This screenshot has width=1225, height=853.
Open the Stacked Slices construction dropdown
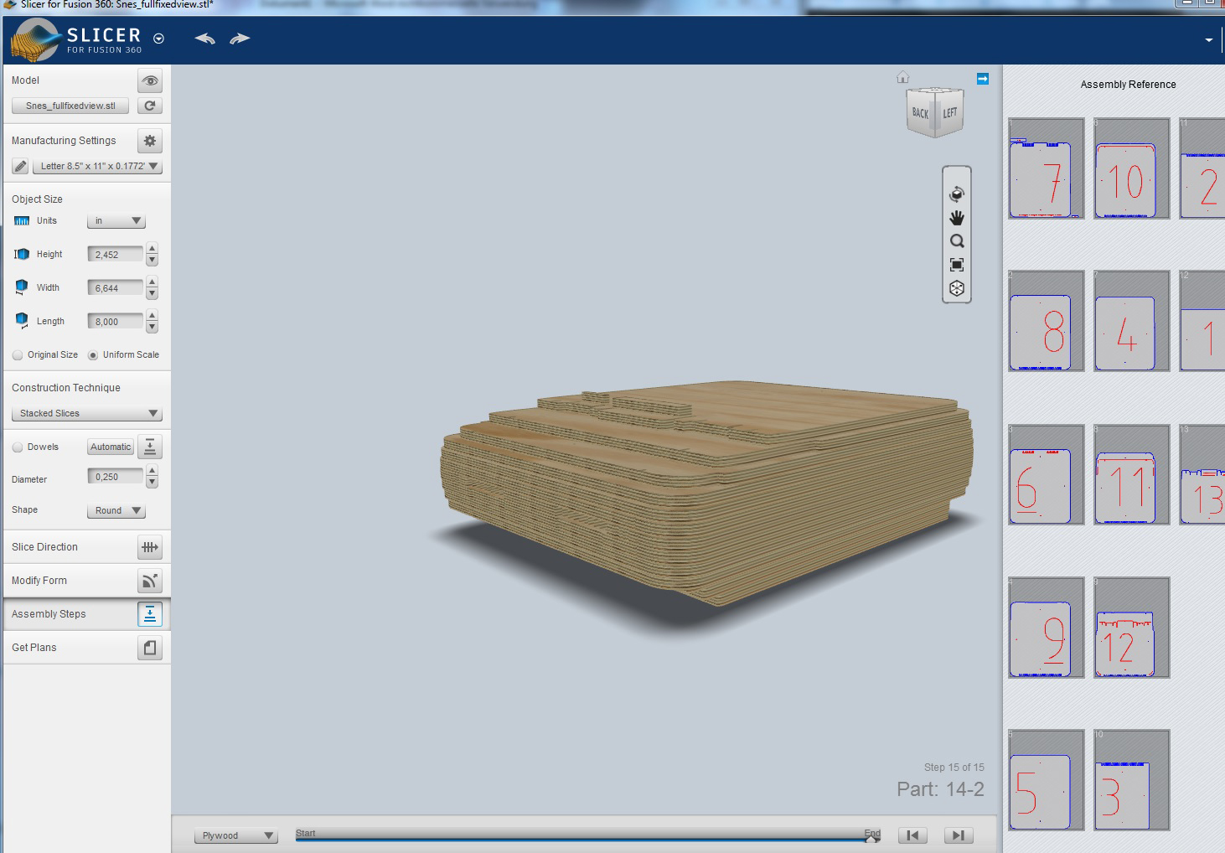(x=86, y=413)
